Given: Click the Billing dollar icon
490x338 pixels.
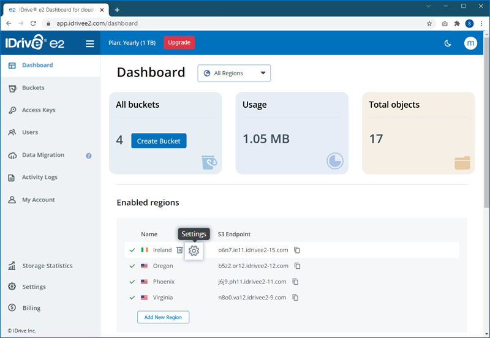Looking at the screenshot, I should point(12,308).
